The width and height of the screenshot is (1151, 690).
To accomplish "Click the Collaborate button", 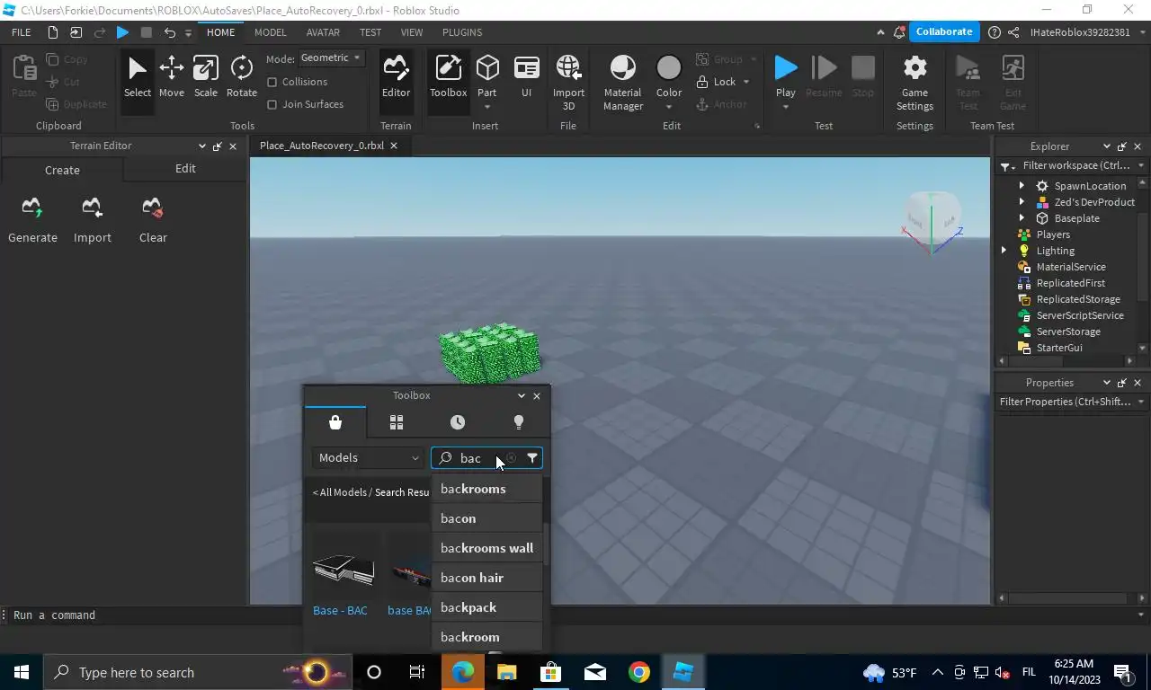I will pyautogui.click(x=943, y=32).
